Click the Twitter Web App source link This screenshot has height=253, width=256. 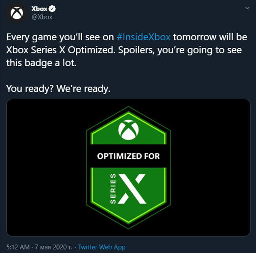coord(102,247)
